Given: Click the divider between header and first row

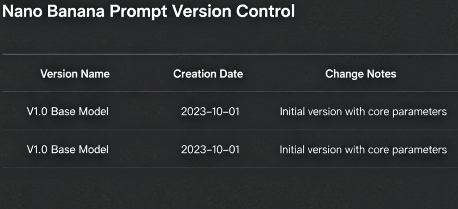Looking at the screenshot, I should [229, 92].
